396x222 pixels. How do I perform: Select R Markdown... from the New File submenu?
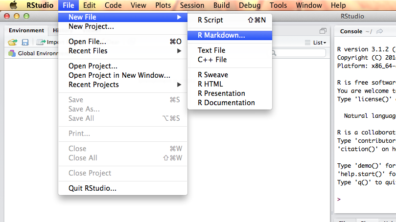click(221, 35)
